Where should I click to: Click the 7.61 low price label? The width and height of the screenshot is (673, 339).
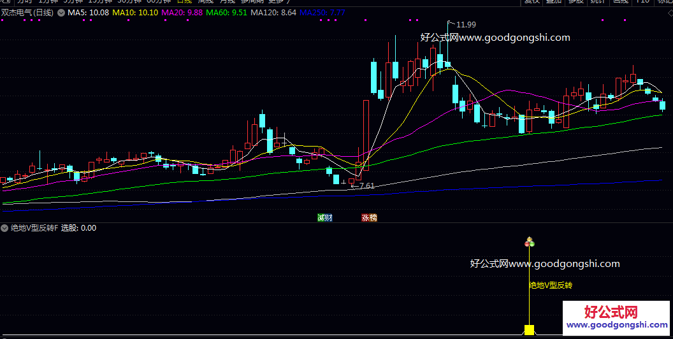pos(364,186)
